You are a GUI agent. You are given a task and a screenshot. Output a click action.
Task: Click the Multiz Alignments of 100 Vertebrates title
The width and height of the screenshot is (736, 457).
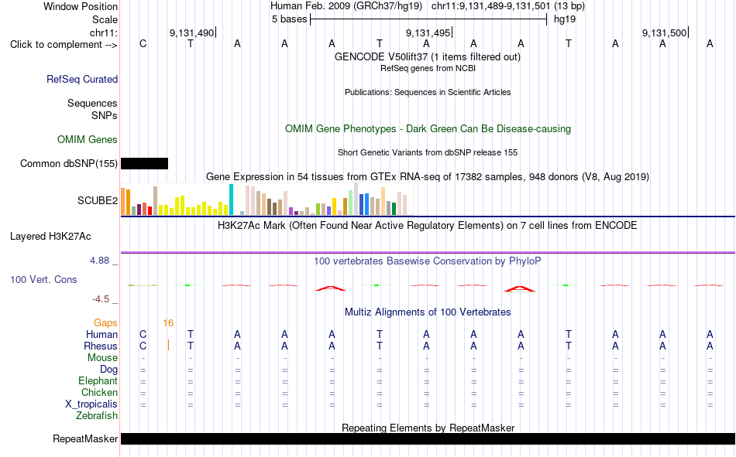428,312
